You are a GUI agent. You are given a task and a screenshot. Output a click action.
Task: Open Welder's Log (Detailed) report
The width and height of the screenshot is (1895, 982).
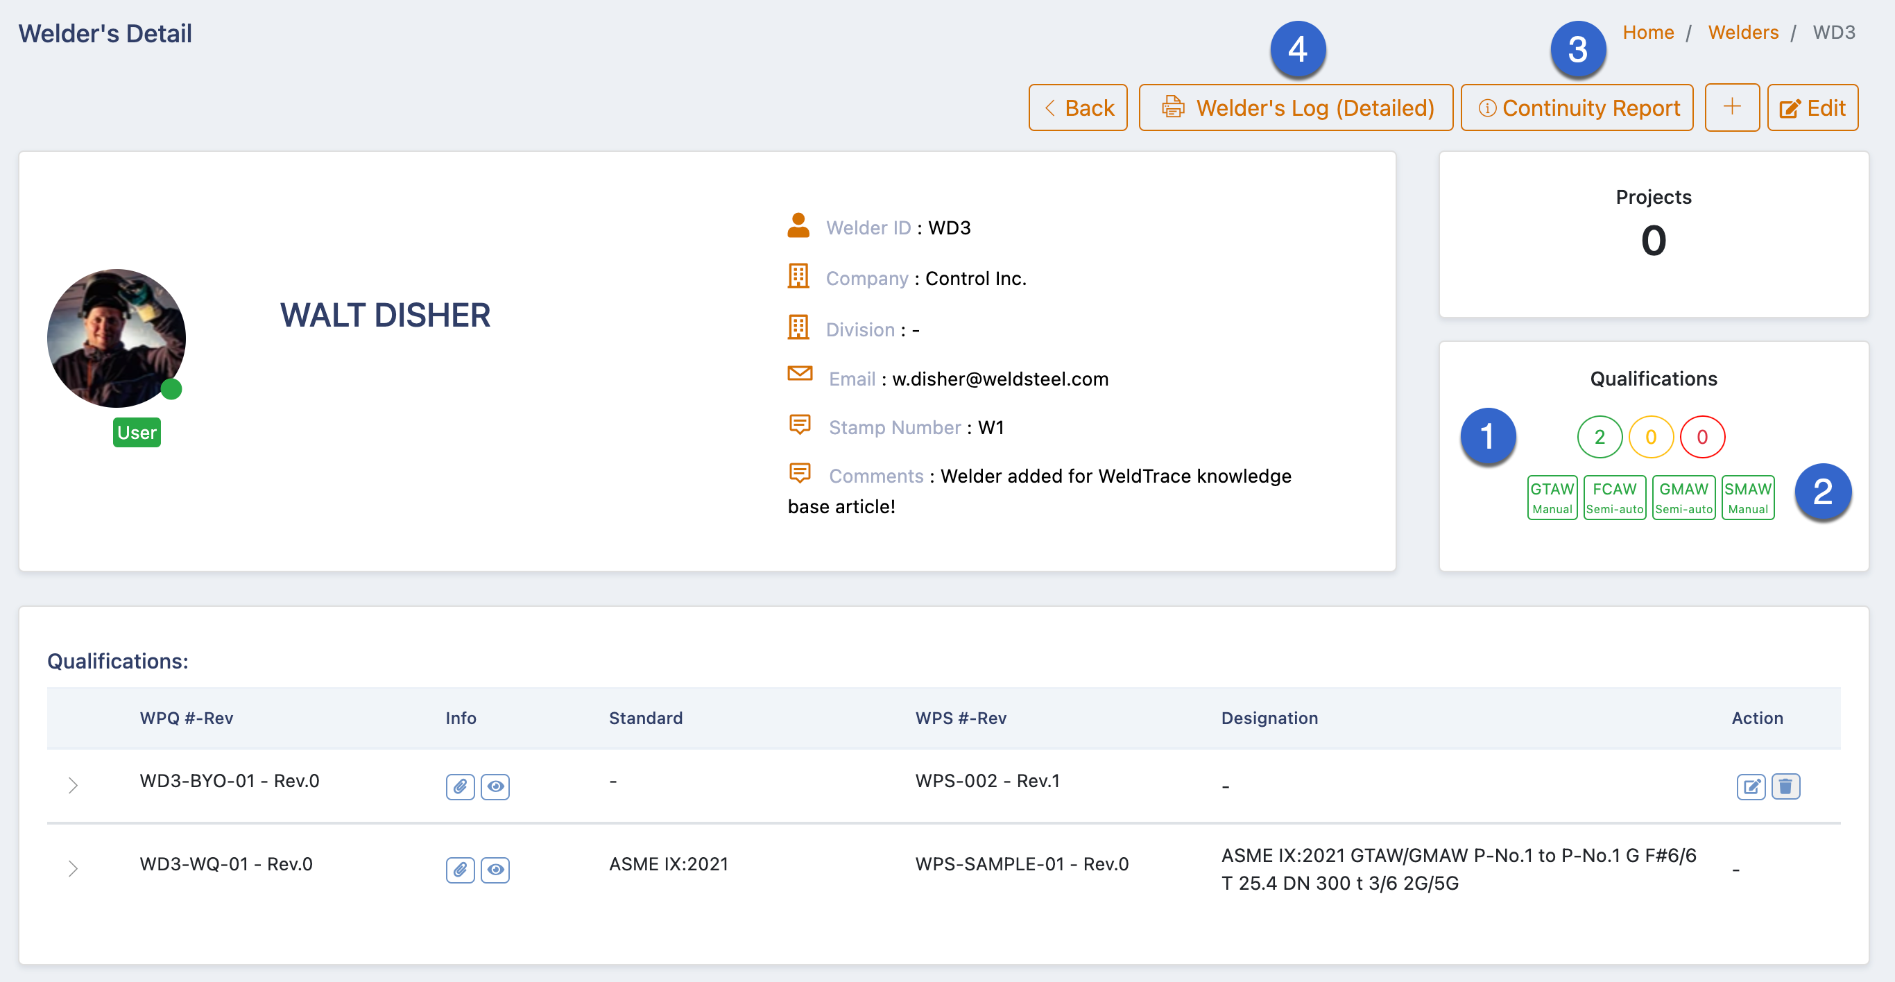coord(1296,107)
